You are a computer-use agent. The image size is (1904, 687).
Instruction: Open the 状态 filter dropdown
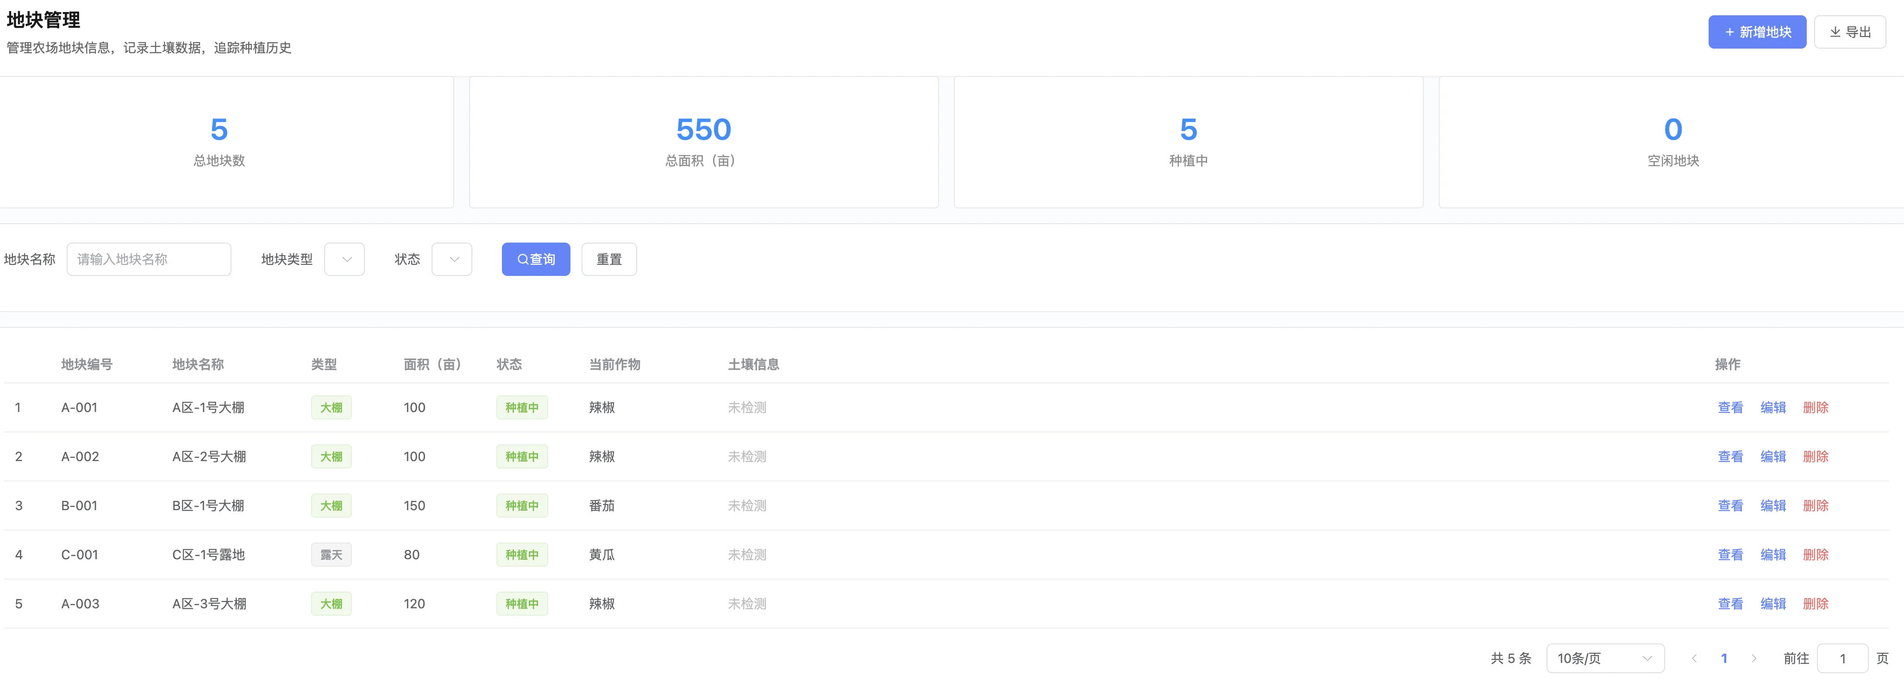451,259
